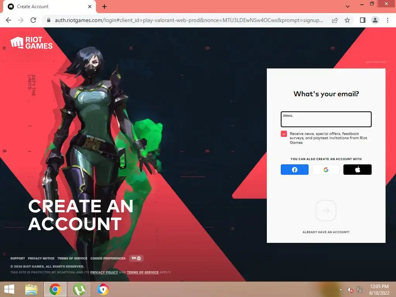Open the Chrome profile avatar
The width and height of the screenshot is (396, 297).
click(x=375, y=20)
